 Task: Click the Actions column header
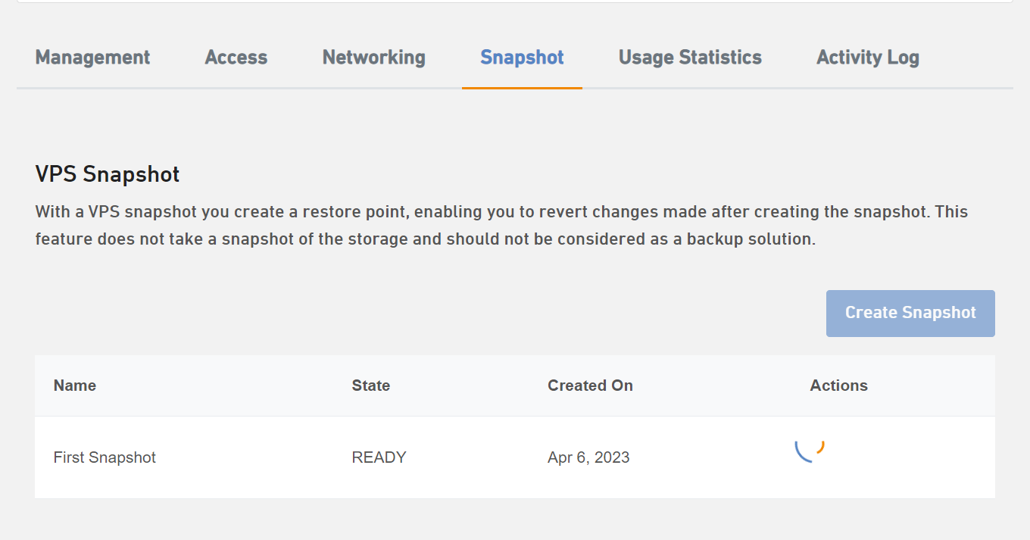[838, 385]
